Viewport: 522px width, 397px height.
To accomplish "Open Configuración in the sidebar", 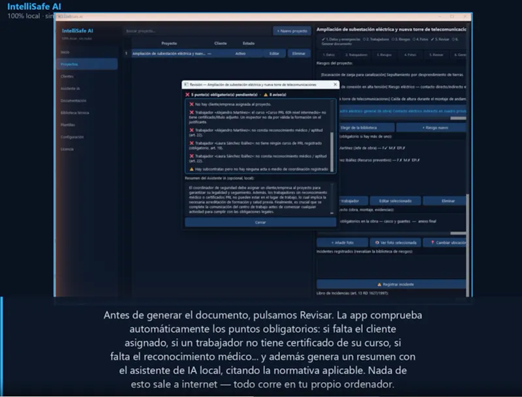I will [72, 137].
